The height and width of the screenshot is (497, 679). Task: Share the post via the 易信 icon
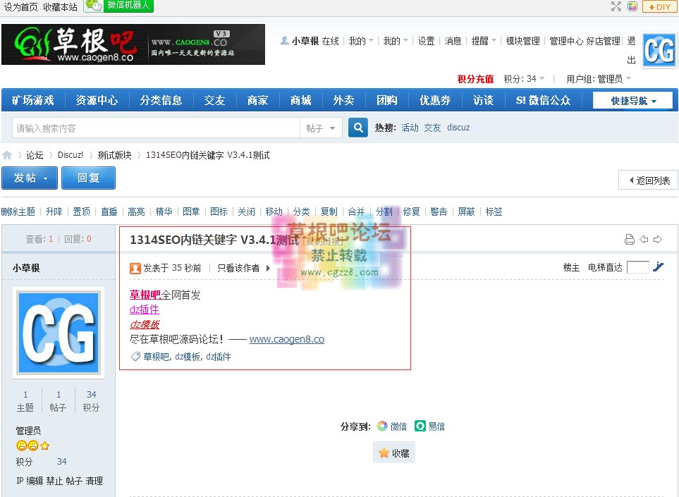click(420, 426)
